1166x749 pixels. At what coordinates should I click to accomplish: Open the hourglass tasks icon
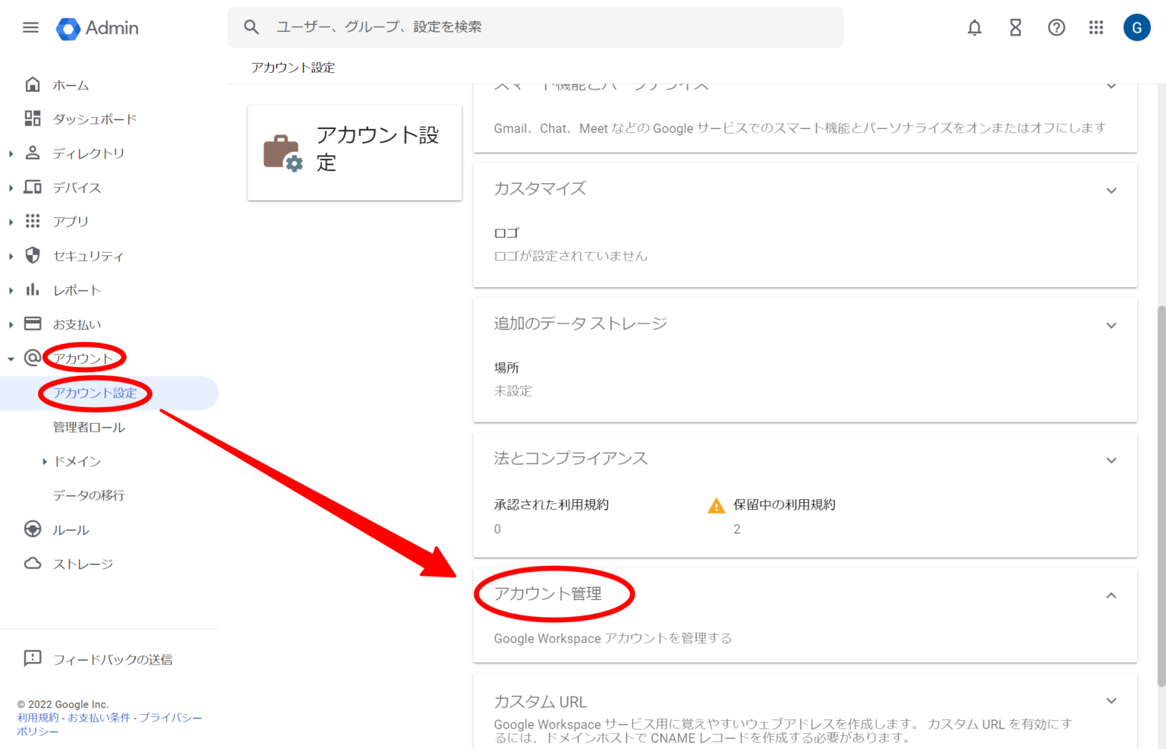tap(1015, 28)
